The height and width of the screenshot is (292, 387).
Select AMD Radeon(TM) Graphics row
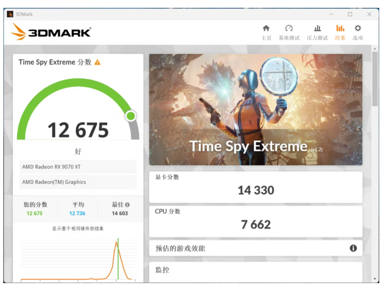coord(78,182)
